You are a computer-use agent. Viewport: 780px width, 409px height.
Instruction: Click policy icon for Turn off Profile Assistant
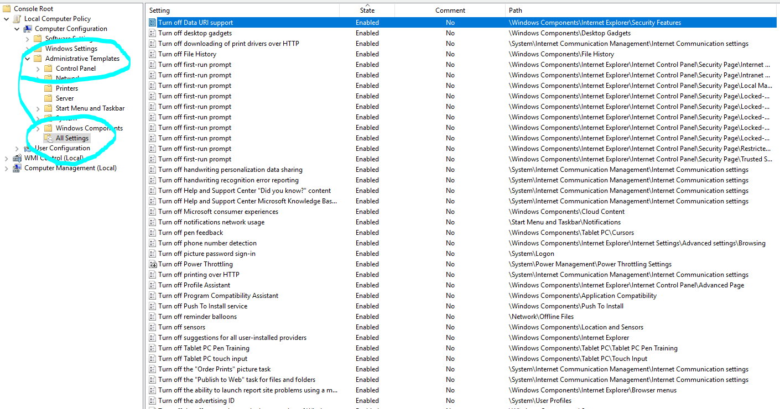coord(153,285)
